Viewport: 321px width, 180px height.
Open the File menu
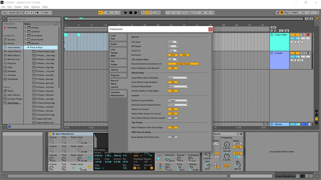(3, 7)
